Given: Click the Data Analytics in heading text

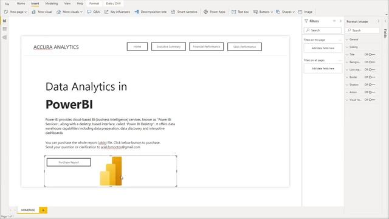Looking at the screenshot, I should pyautogui.click(x=86, y=86).
